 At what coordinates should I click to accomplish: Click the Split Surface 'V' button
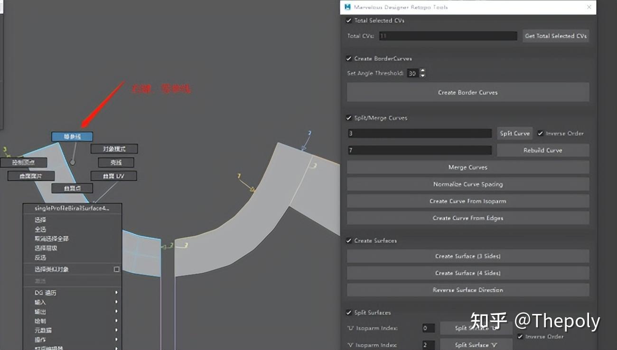coord(476,345)
